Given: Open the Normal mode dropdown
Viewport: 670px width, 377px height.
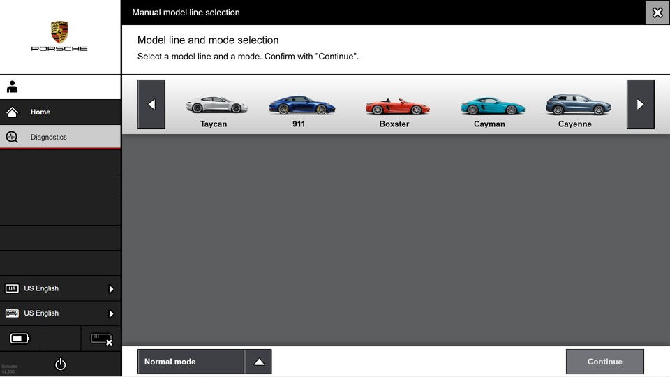Looking at the screenshot, I should [204, 362].
